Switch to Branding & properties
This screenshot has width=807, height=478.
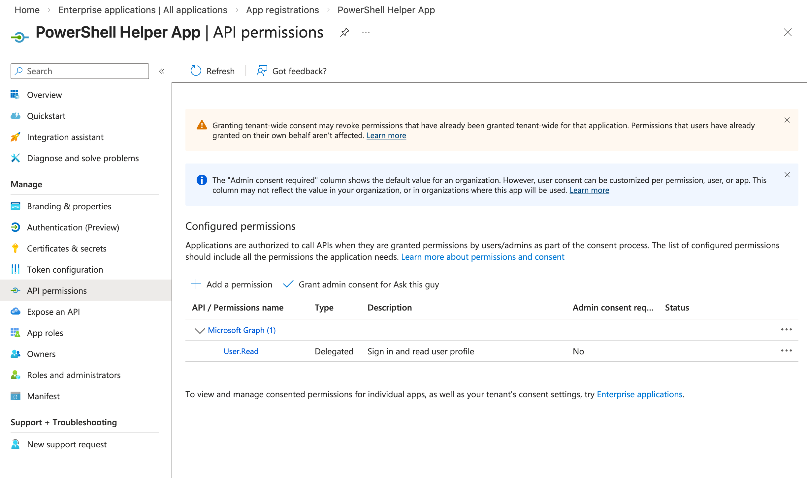[x=69, y=206]
